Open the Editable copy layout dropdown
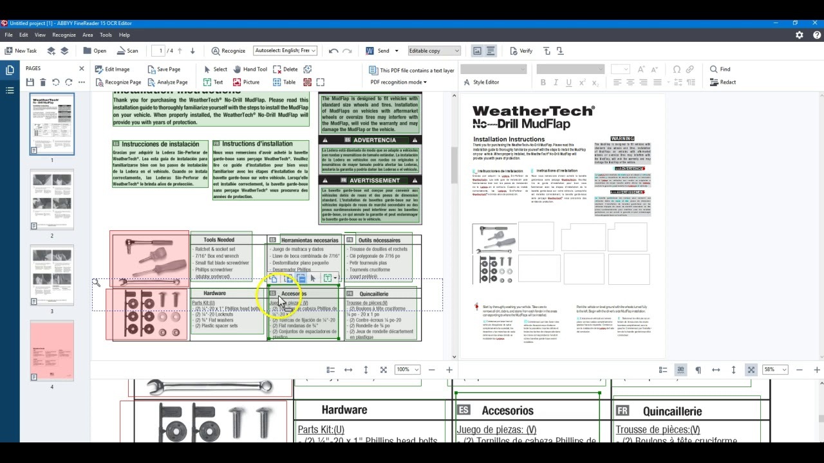824x463 pixels. pyautogui.click(x=434, y=51)
